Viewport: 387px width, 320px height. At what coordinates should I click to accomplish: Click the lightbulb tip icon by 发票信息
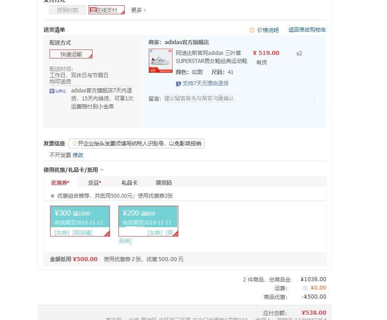[74, 144]
